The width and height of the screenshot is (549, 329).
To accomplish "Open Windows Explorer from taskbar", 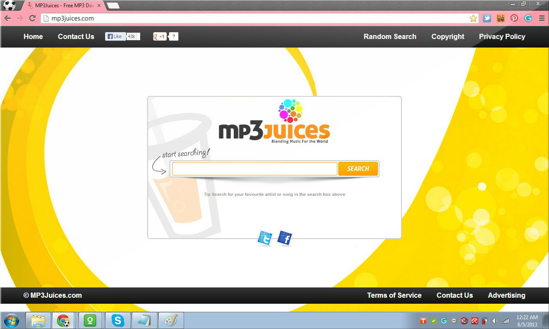I will tap(38, 320).
